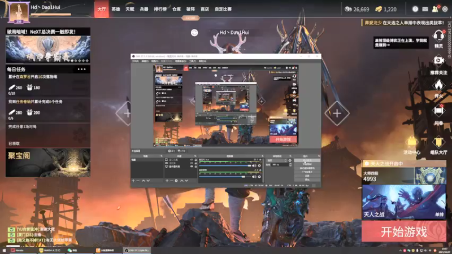Click the 精灵 headset icon
The width and height of the screenshot is (452, 254).
[x=438, y=37]
